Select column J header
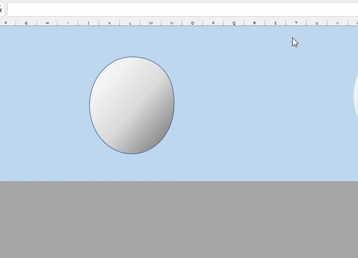This screenshot has width=358, height=258. [88, 23]
